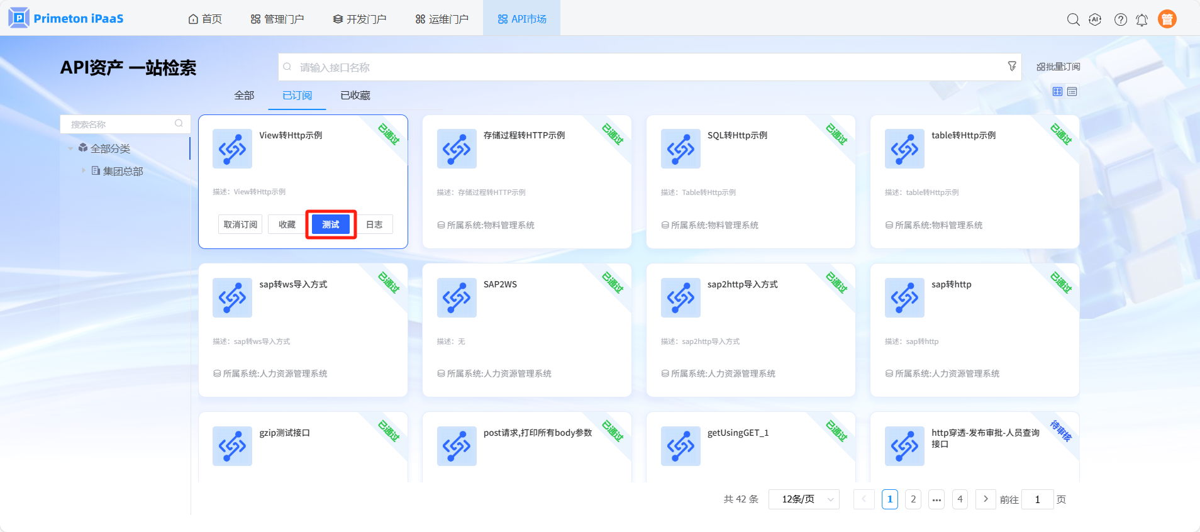Image resolution: width=1200 pixels, height=532 pixels.
Task: Click the global search magnifier in header
Action: (1073, 19)
